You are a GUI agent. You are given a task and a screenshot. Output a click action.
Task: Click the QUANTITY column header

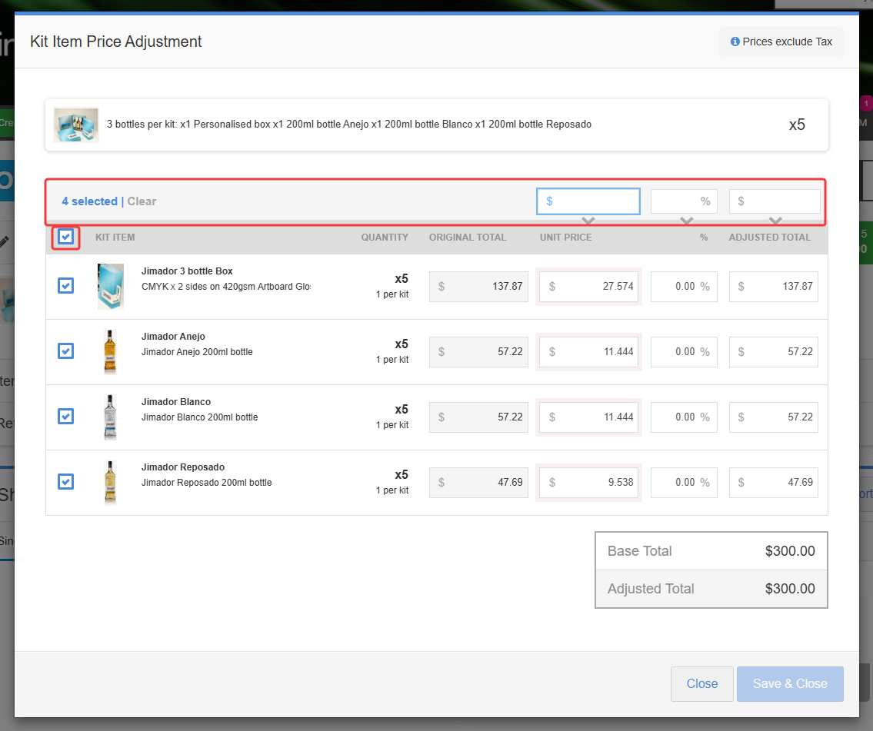[x=385, y=238]
